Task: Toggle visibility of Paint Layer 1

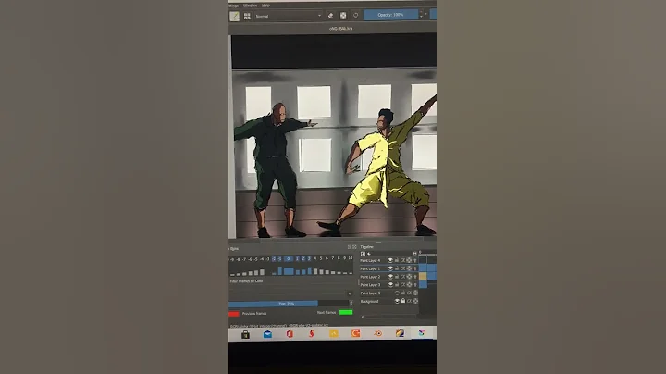Action: (x=390, y=268)
